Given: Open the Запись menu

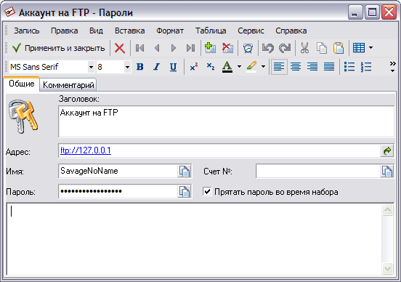Looking at the screenshot, I should pos(27,31).
